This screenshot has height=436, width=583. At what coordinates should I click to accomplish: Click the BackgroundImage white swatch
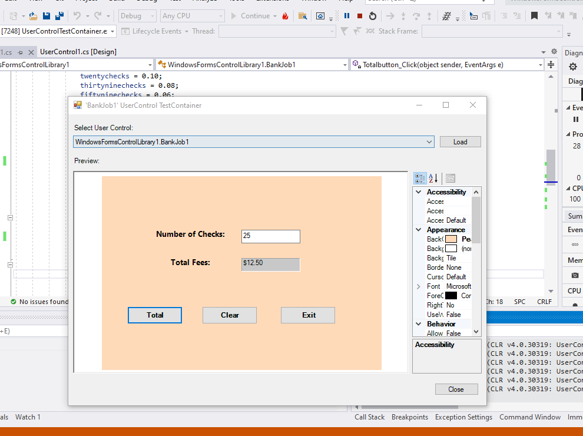coord(451,249)
